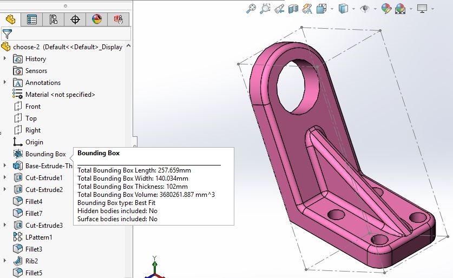Select the choose-2 part root node
This screenshot has width=453, height=278.
(x=62, y=47)
